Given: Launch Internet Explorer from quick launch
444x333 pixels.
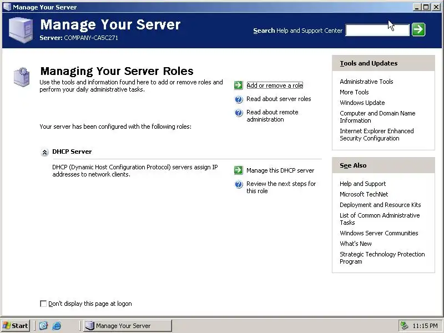Looking at the screenshot, I should click(x=57, y=326).
